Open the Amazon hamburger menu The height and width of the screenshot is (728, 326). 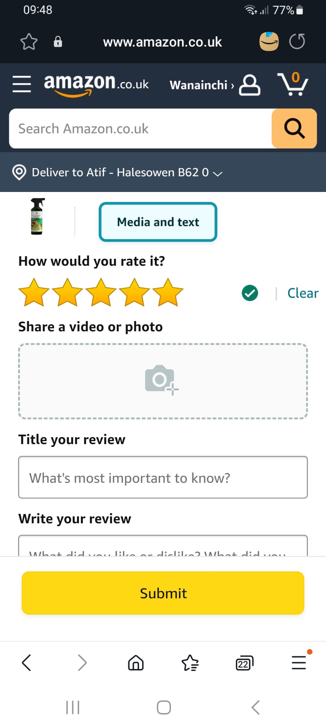(22, 84)
